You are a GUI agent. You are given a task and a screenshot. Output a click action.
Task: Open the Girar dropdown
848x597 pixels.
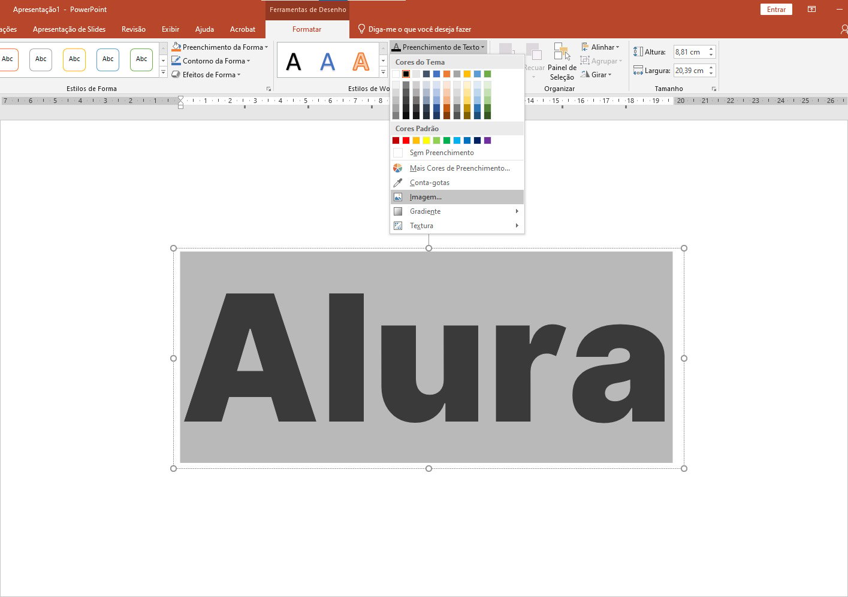pyautogui.click(x=609, y=75)
